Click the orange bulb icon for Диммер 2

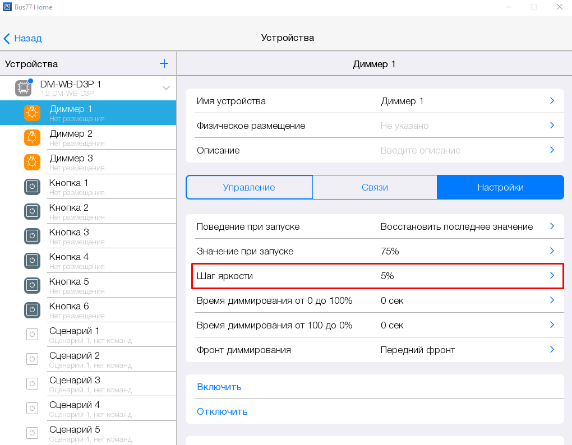[32, 137]
